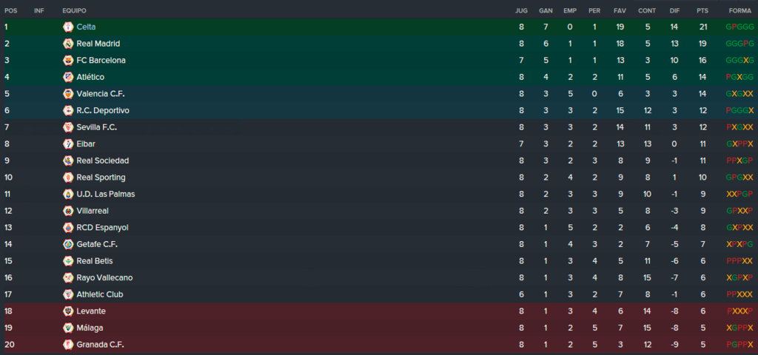Click Real Betis form string PPPXX
Viewport: 758px width, 355px height.
pyautogui.click(x=739, y=261)
